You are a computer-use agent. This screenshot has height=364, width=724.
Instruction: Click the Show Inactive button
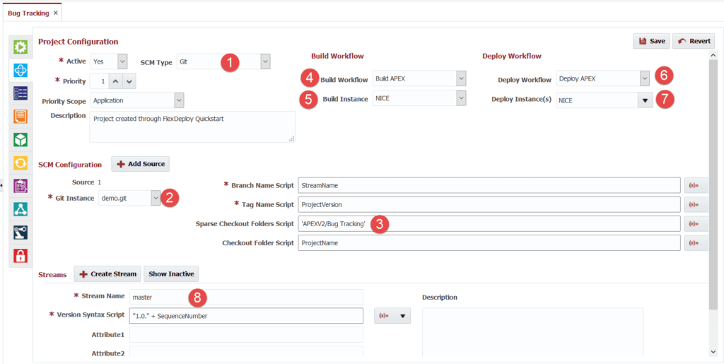pyautogui.click(x=172, y=274)
